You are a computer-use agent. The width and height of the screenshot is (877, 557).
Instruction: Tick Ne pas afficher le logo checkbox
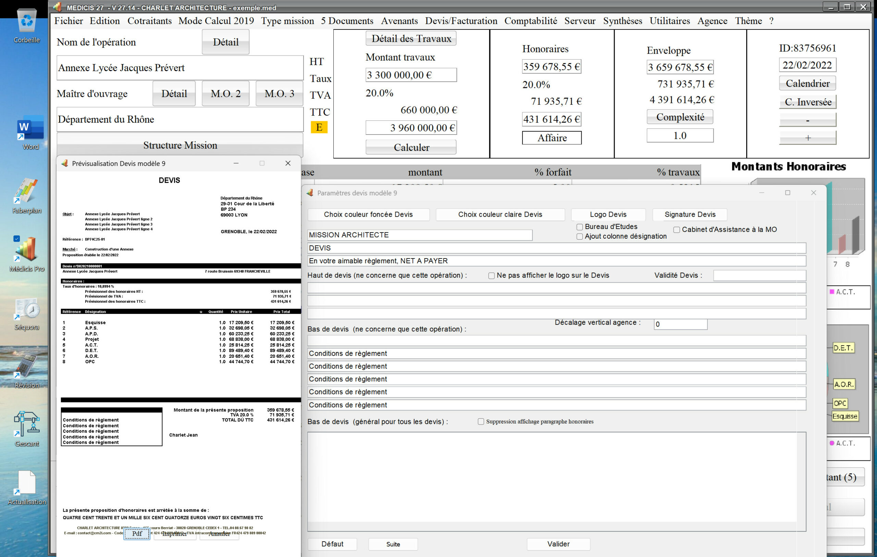pos(491,276)
